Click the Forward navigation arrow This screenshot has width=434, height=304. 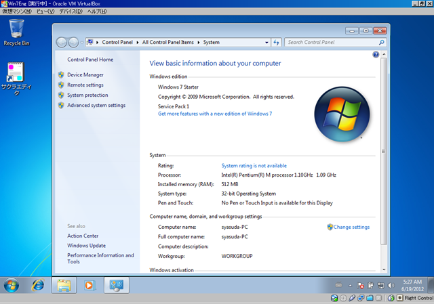pos(73,42)
